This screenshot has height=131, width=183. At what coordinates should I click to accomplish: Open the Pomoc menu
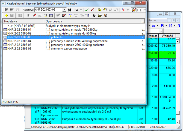152,20
